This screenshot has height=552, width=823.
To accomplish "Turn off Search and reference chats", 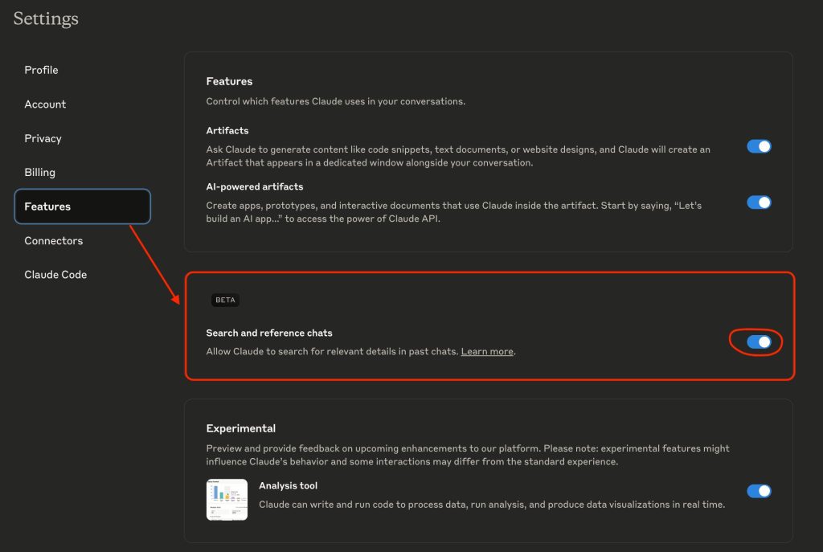I will point(759,342).
